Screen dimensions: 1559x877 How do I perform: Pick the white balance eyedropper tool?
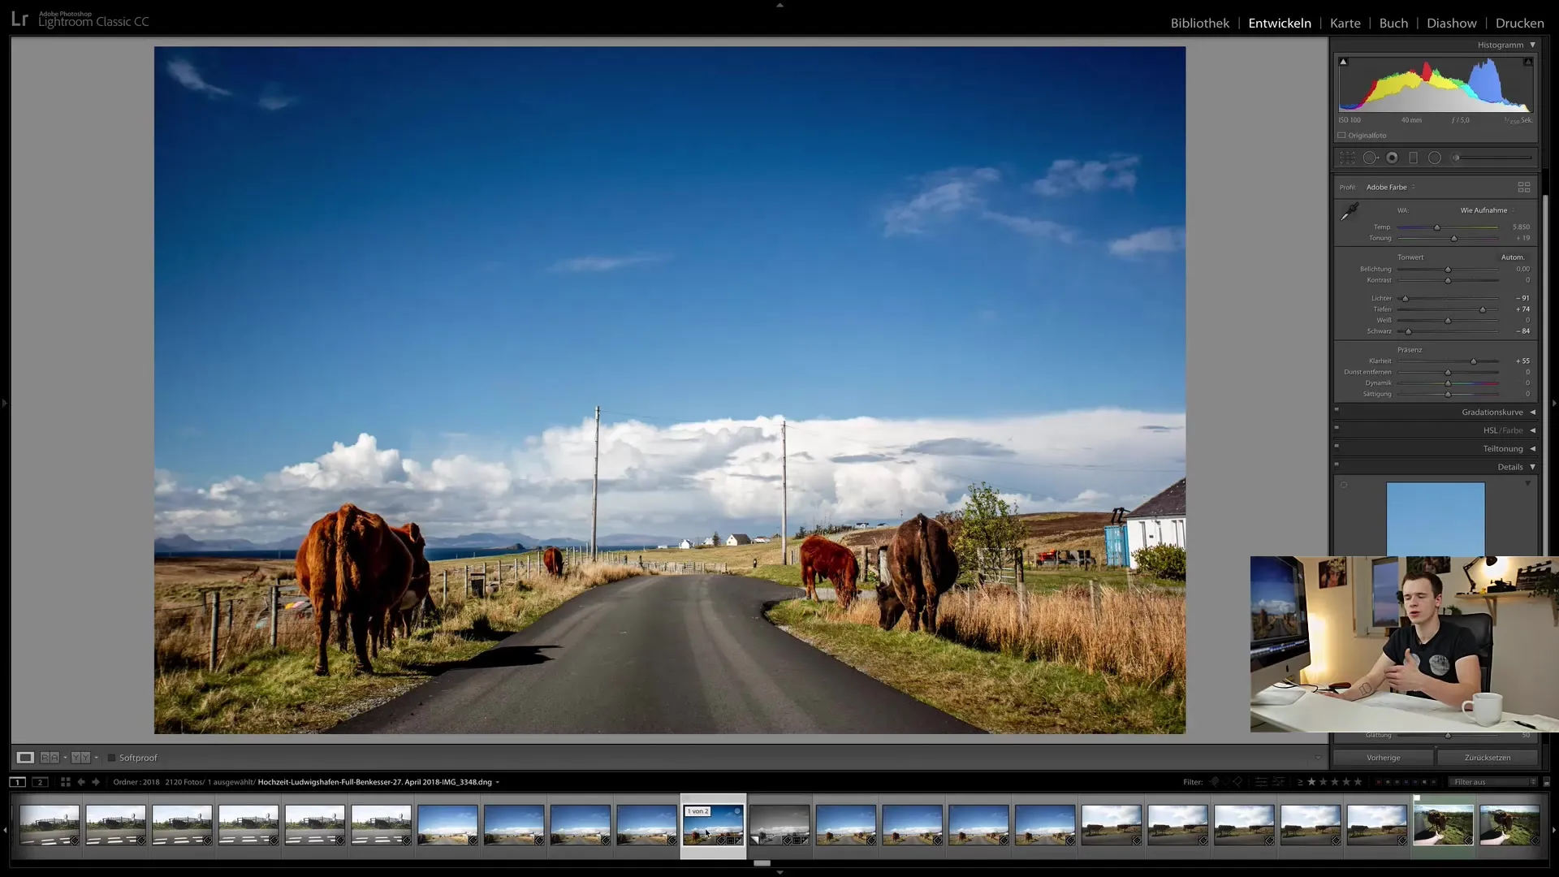coord(1350,212)
